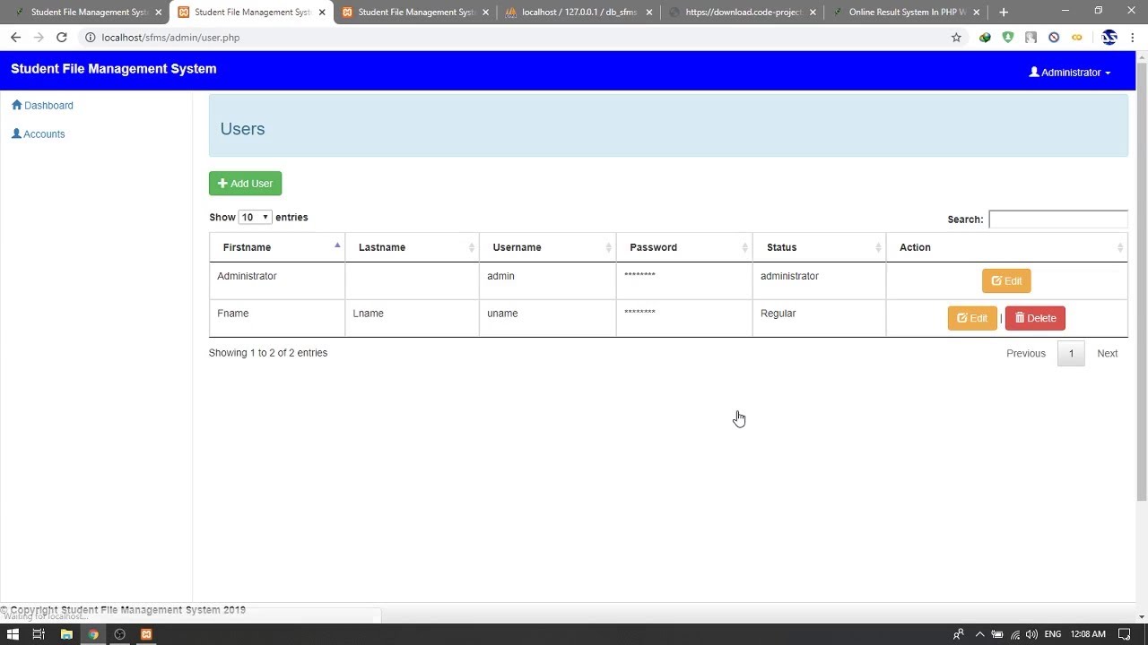Edit the Fname user row
The image size is (1148, 645).
[972, 318]
